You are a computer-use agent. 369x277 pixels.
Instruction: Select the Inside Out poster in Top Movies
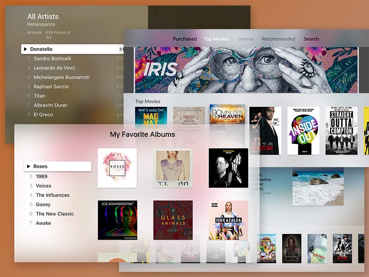pos(304,131)
